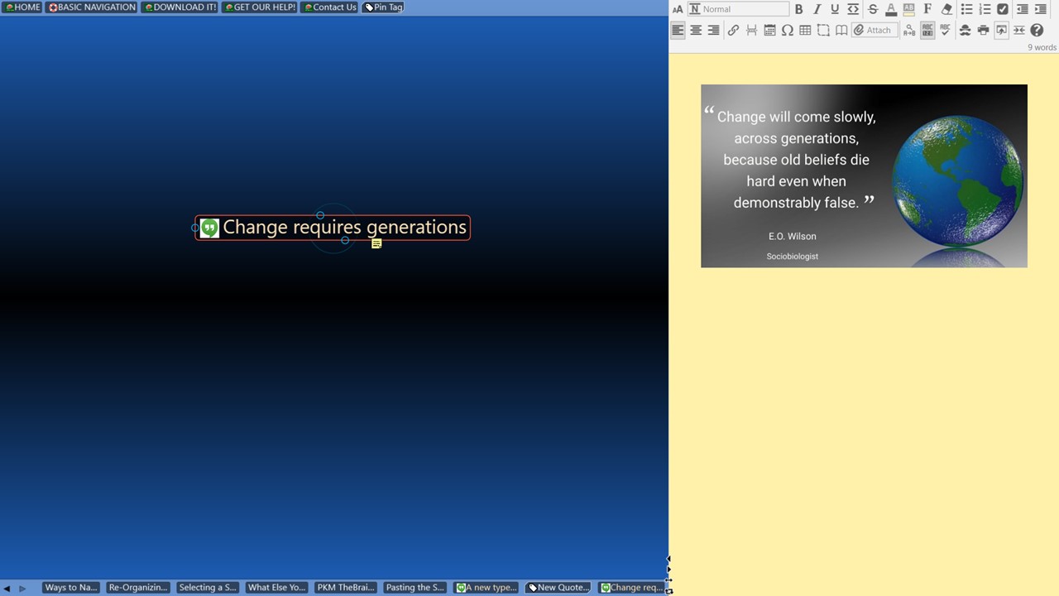
Task: Open the GET OUR HELP! pin
Action: click(260, 7)
